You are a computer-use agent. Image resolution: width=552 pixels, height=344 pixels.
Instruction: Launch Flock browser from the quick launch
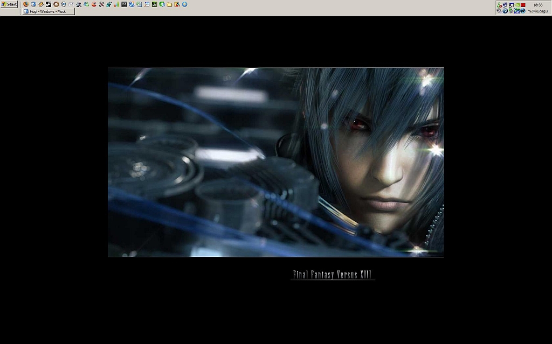click(33, 4)
